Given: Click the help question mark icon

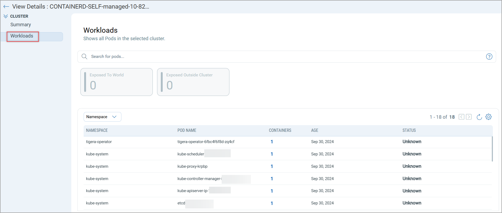Looking at the screenshot, I should point(489,57).
